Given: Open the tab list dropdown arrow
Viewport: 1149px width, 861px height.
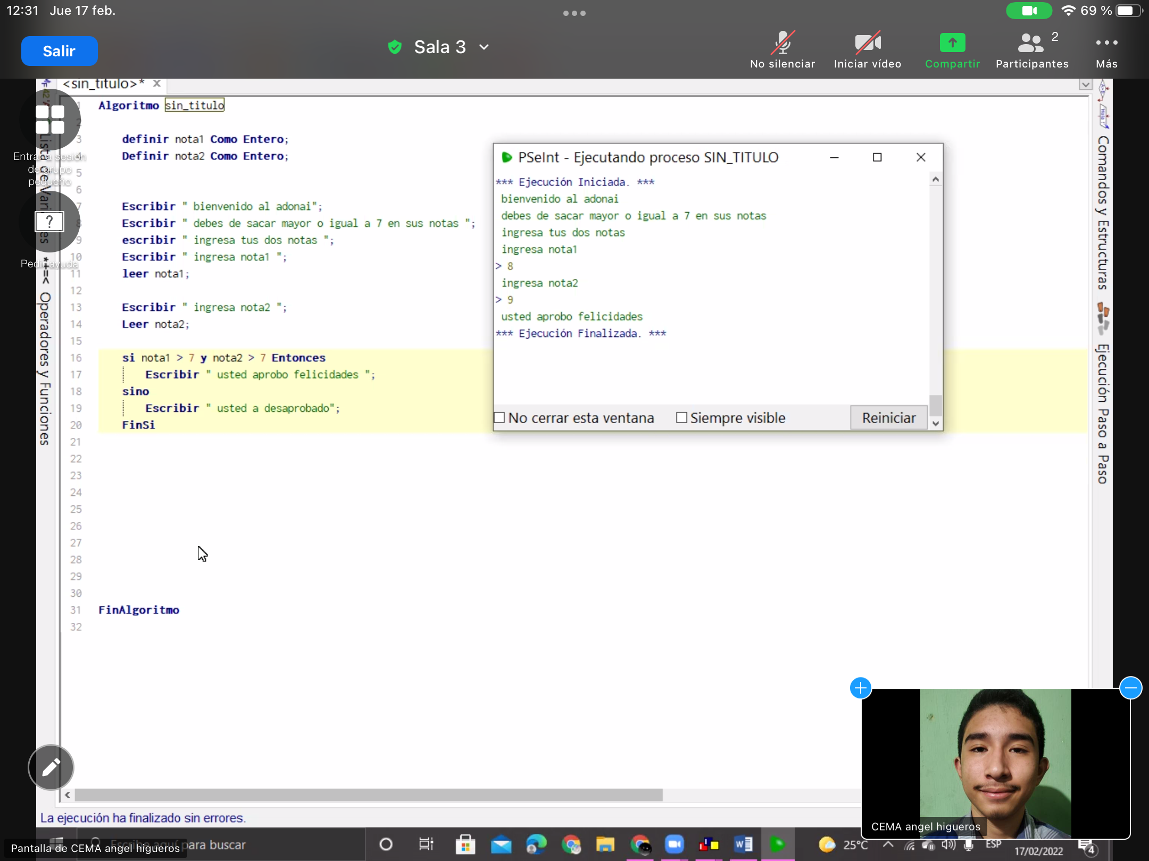Looking at the screenshot, I should coord(1086,85).
